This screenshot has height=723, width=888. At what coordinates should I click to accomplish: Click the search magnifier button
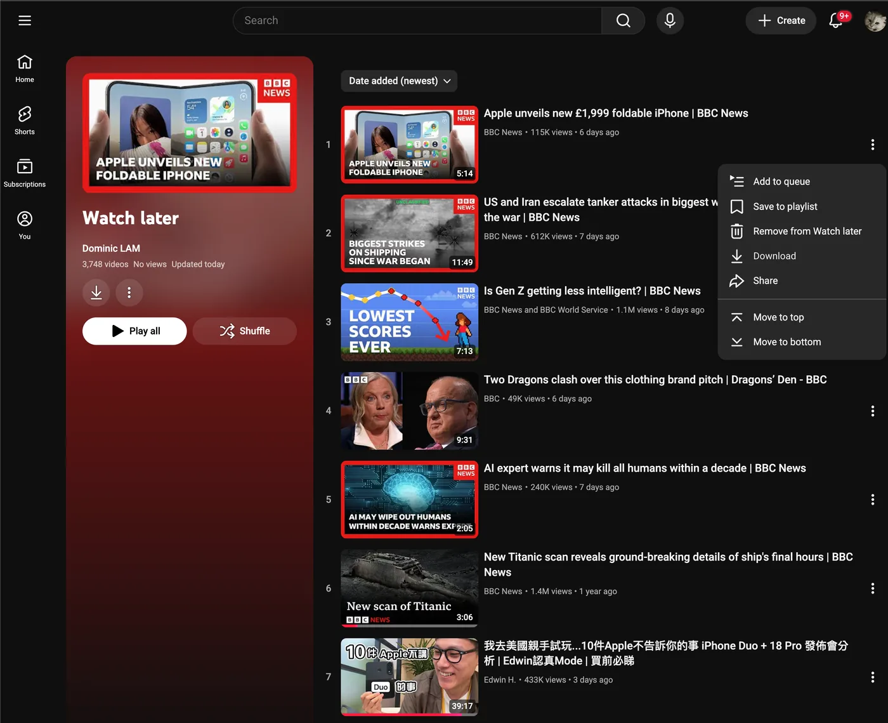(623, 20)
